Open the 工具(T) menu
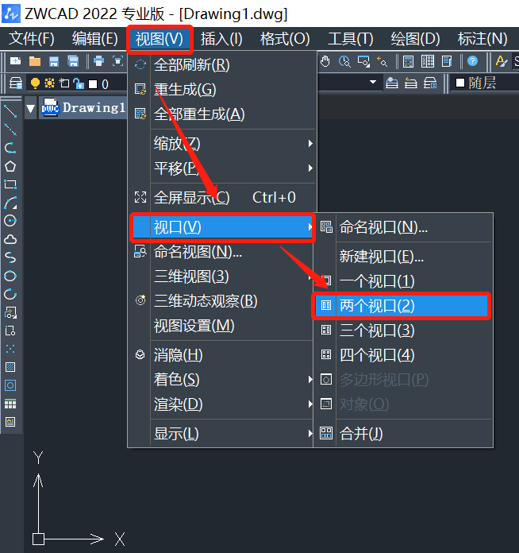This screenshot has width=519, height=553. point(351,38)
